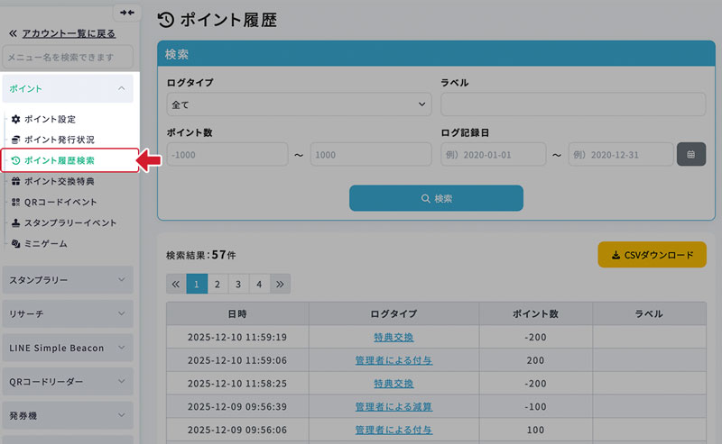The image size is (722, 444).
Task: Open ポイント設定 gear menu item
Action: point(50,119)
